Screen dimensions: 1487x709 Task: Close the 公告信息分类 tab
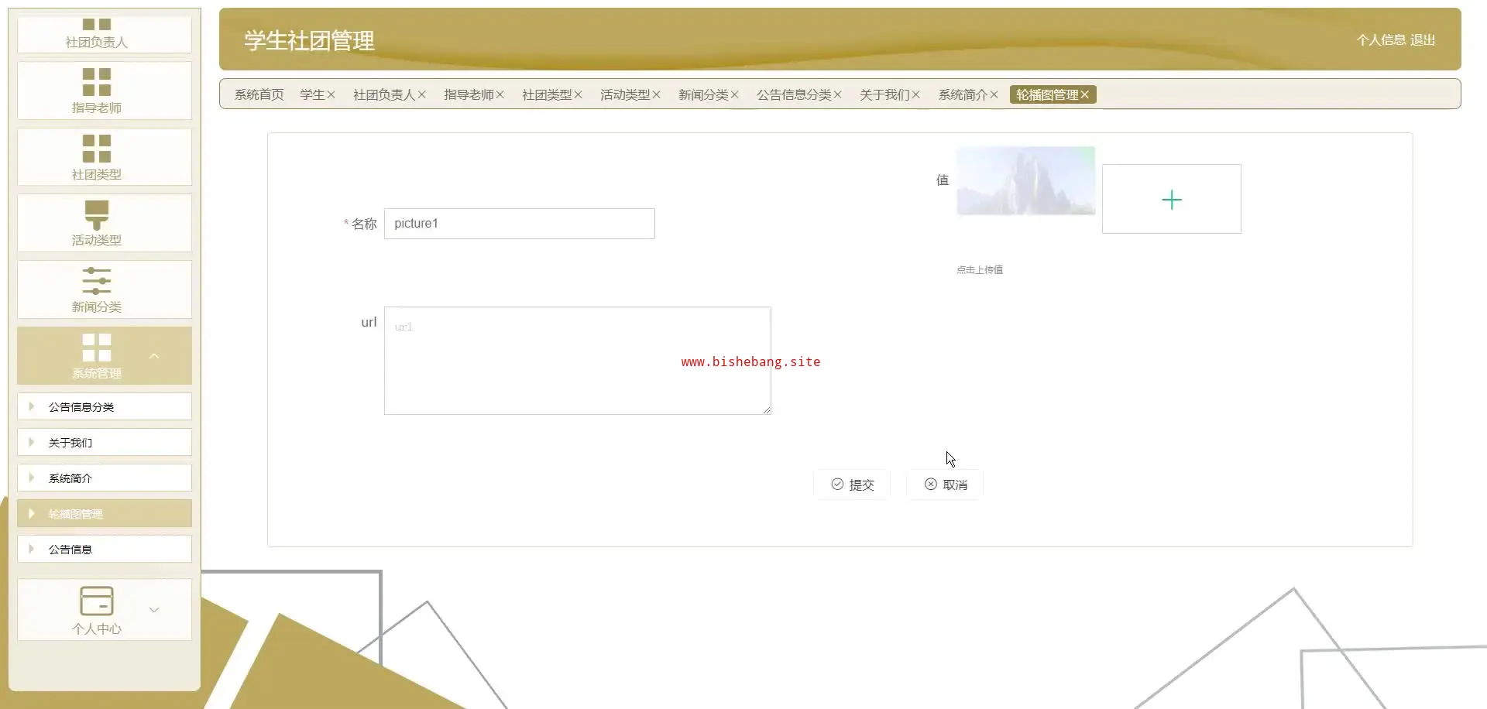[x=838, y=94]
